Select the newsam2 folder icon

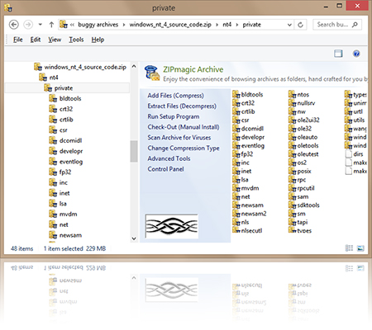coord(236,214)
